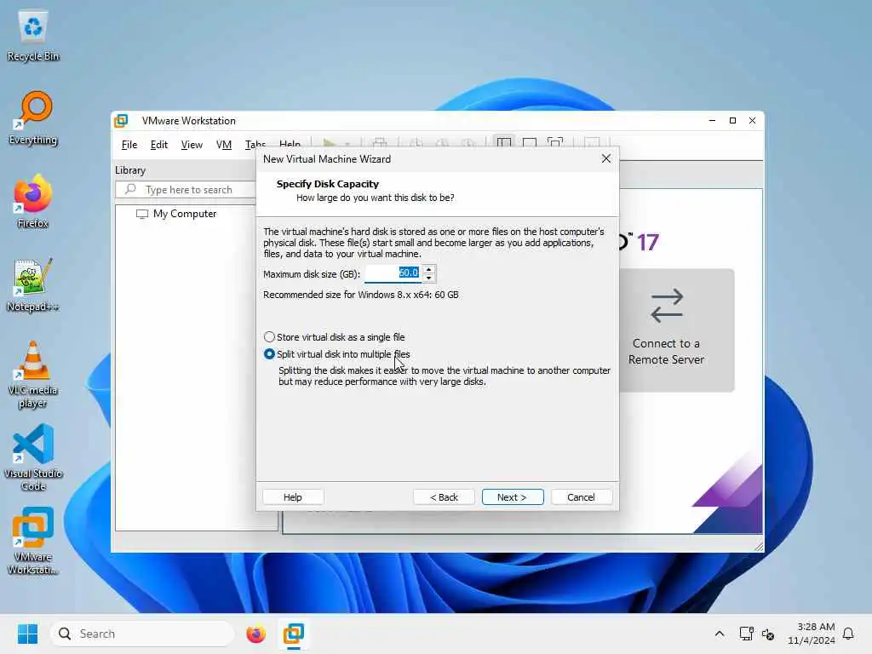This screenshot has width=872, height=654.
Task: Open the Everything search desktop icon
Action: pyautogui.click(x=33, y=118)
